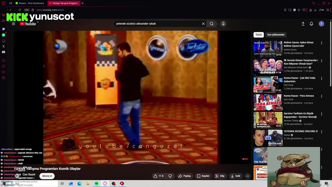Open Instagram in Opera sidebar
This screenshot has width=332, height=187.
click(3, 41)
